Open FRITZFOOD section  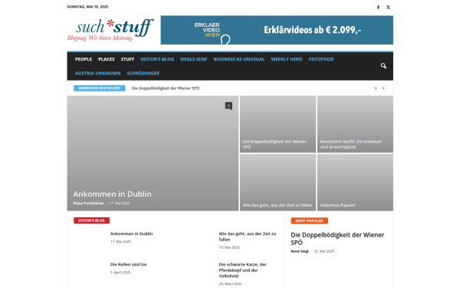pos(321,59)
